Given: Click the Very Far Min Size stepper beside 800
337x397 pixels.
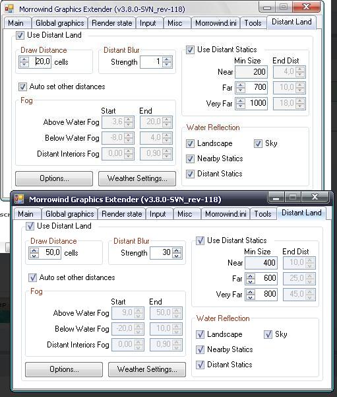Looking at the screenshot, I should [x=251, y=294].
